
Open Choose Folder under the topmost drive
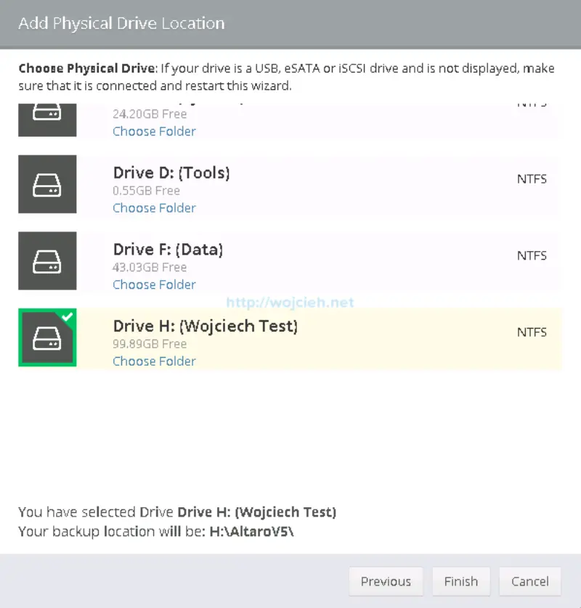tap(154, 131)
